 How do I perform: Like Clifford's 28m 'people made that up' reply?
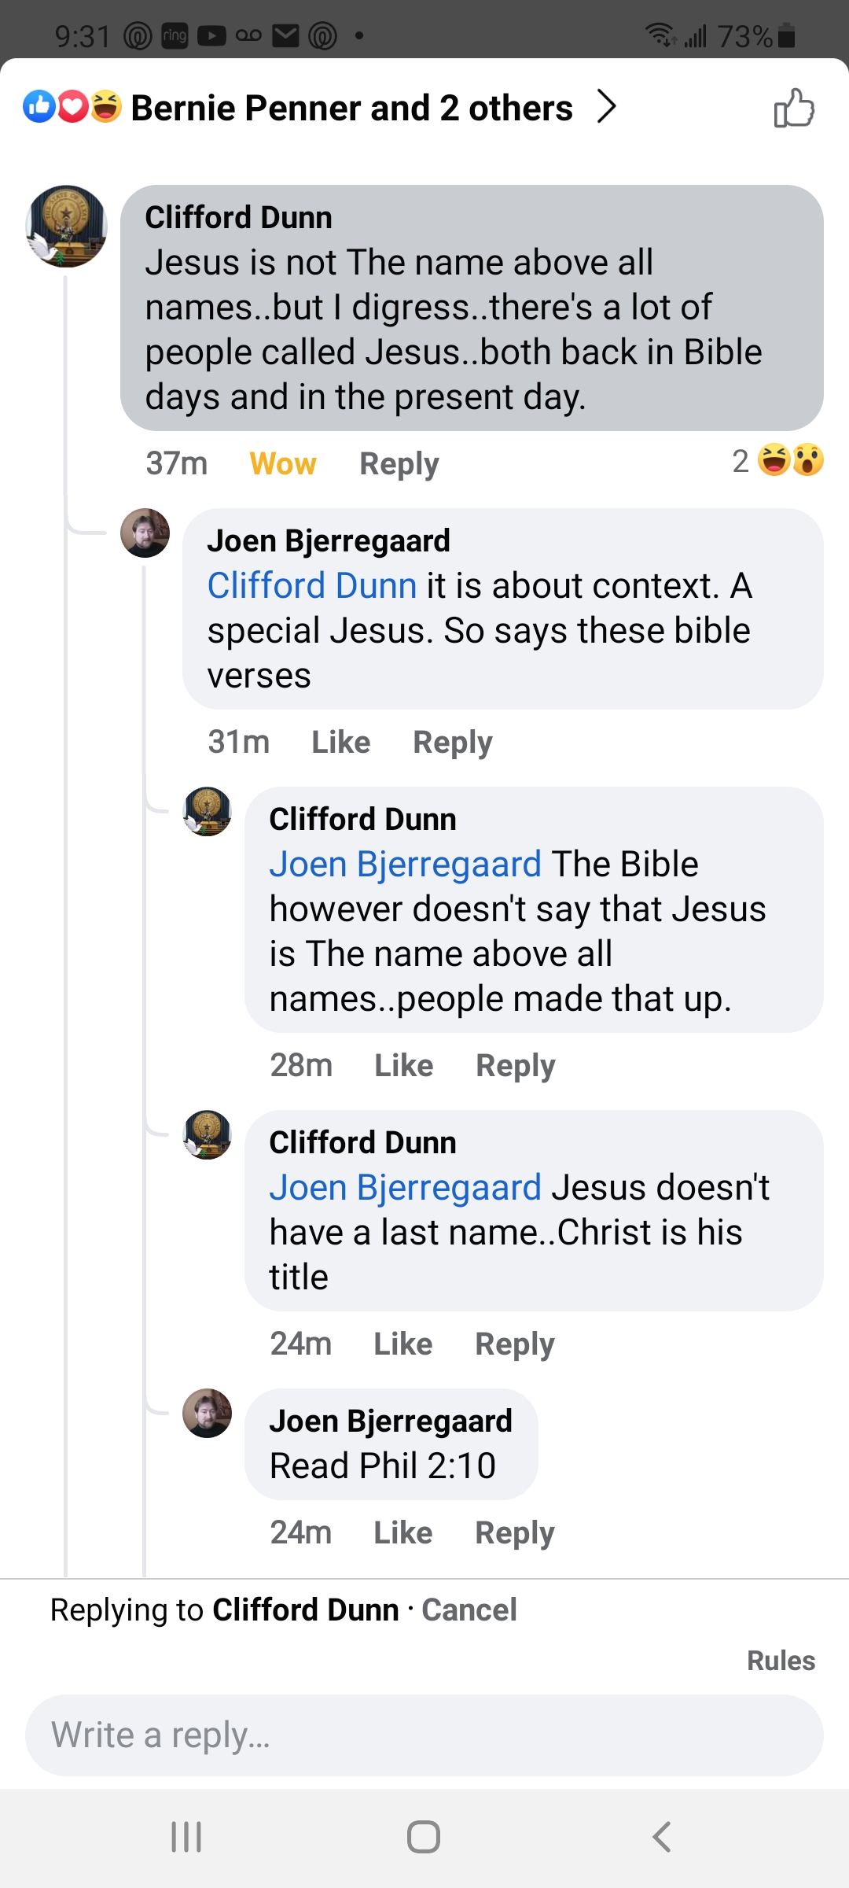point(403,1065)
